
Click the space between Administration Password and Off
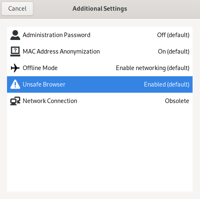pyautogui.click(x=124, y=35)
